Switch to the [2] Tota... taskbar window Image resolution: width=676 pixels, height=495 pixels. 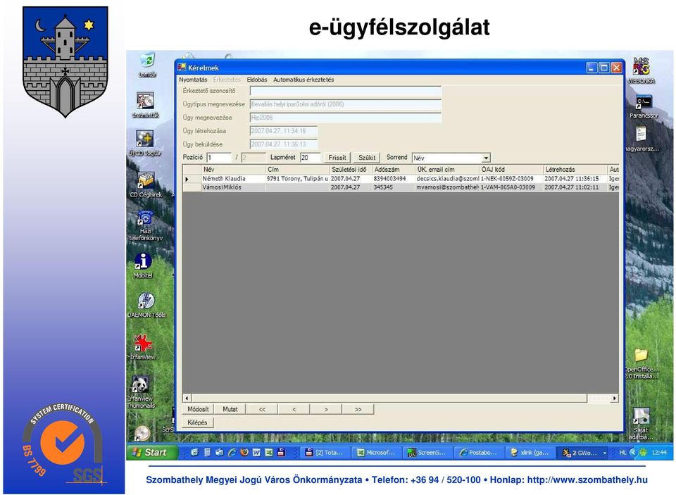[325, 452]
